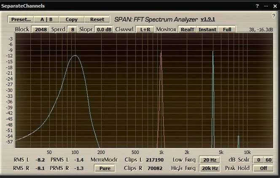Screen dimensions: 280x178
Task: Change MeterMode from Pure
Action: pos(105,168)
